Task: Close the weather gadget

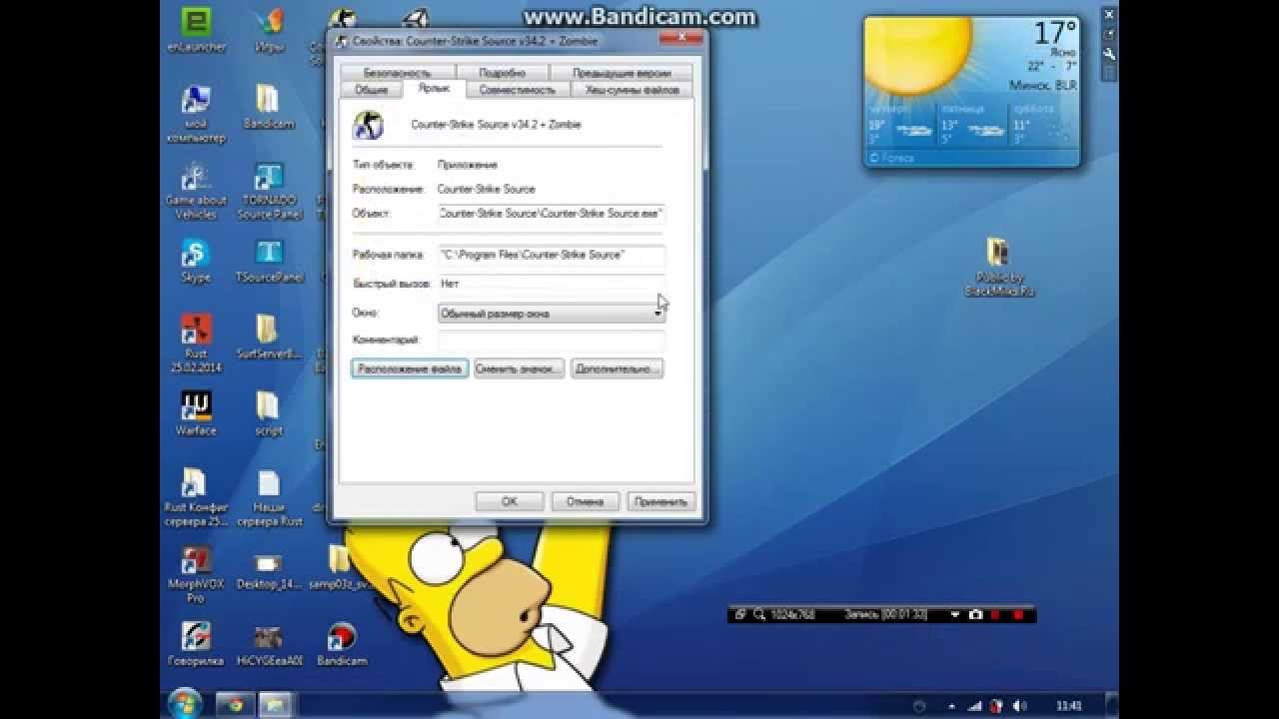Action: (1109, 14)
